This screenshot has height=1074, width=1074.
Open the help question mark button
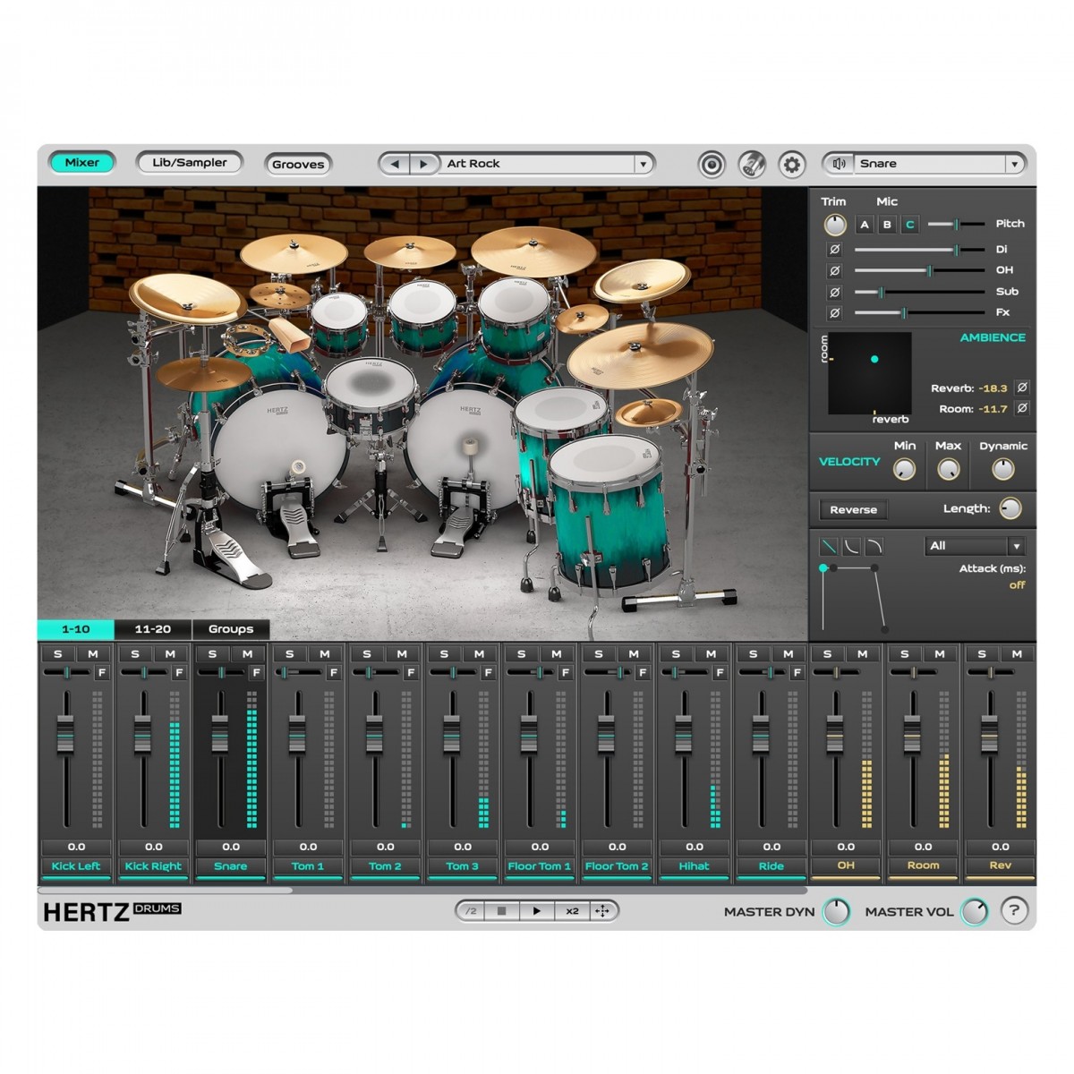click(1013, 911)
